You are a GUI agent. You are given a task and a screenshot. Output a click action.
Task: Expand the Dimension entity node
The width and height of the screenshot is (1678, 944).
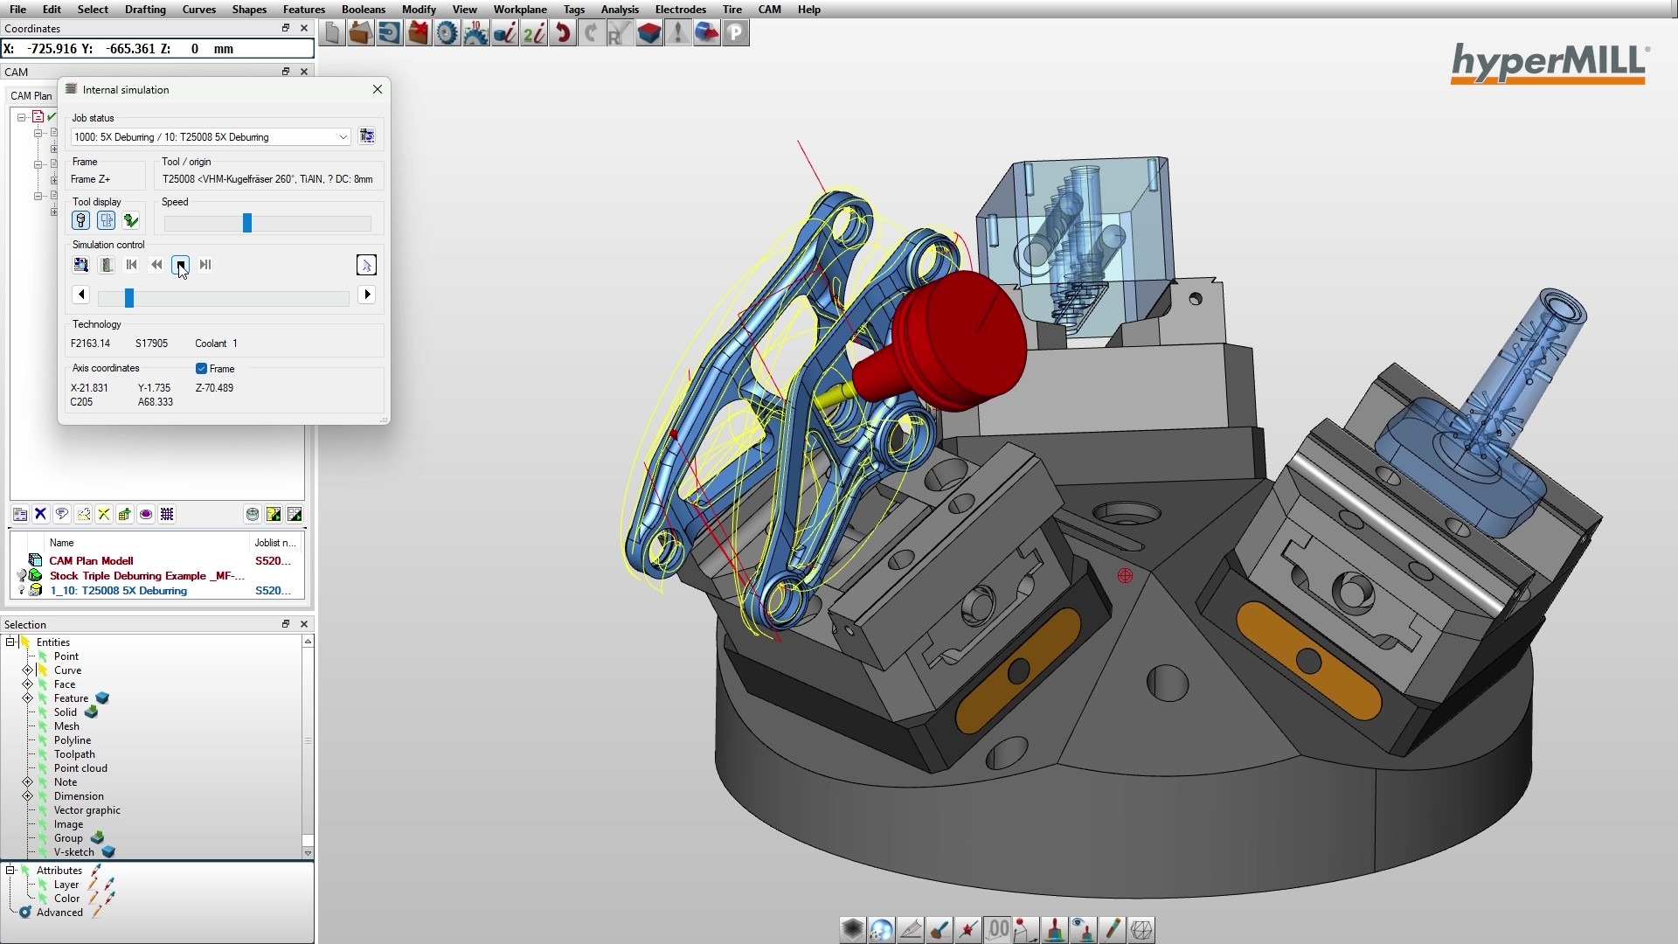27,796
